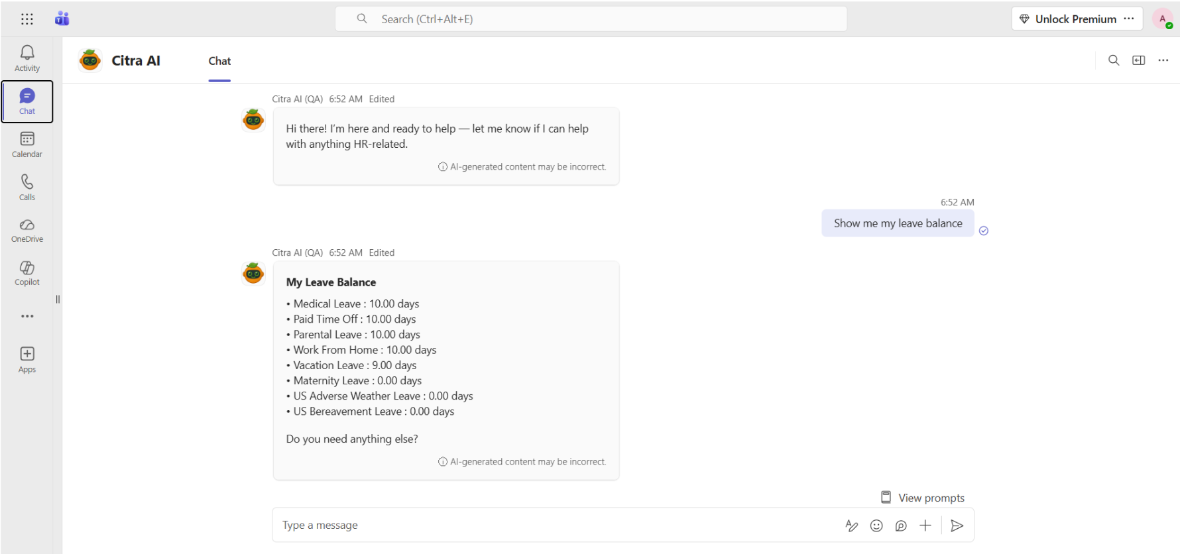This screenshot has width=1180, height=554.
Task: Click the View prompts notebook icon
Action: coord(886,497)
